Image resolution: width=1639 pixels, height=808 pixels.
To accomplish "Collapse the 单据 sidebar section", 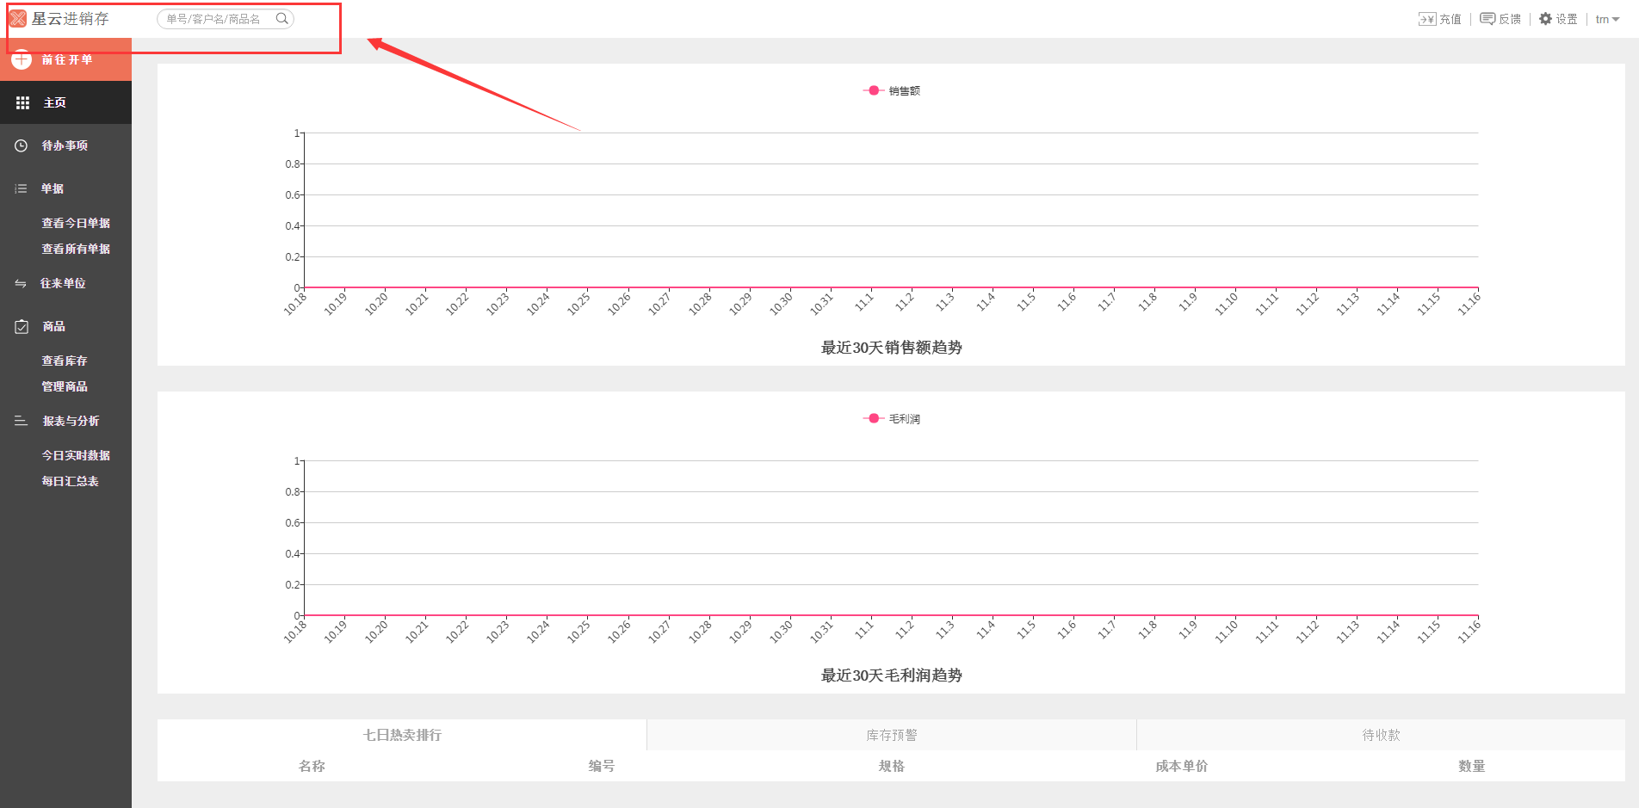I will click(52, 188).
